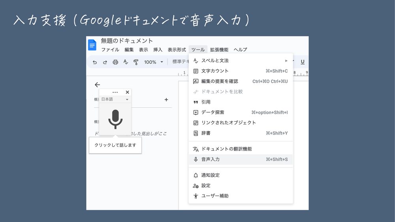Open the 拡張機能 menu

click(219, 50)
